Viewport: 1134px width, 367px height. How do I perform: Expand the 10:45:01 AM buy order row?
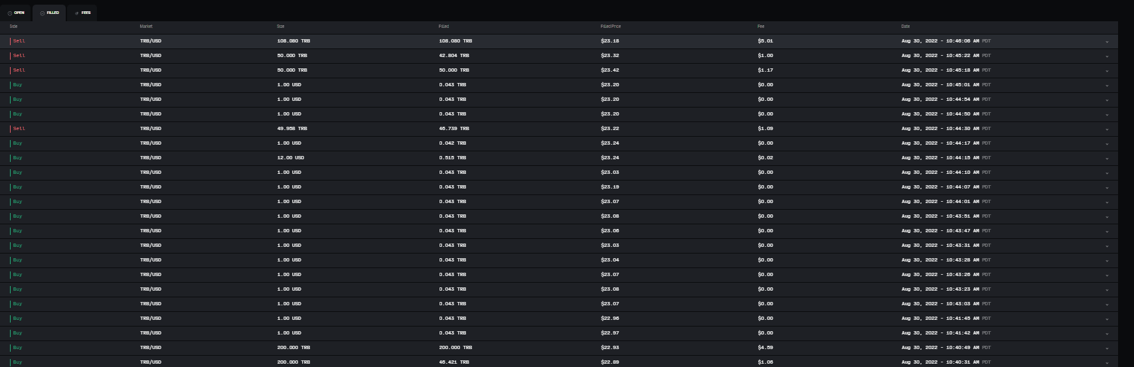pos(1107,85)
